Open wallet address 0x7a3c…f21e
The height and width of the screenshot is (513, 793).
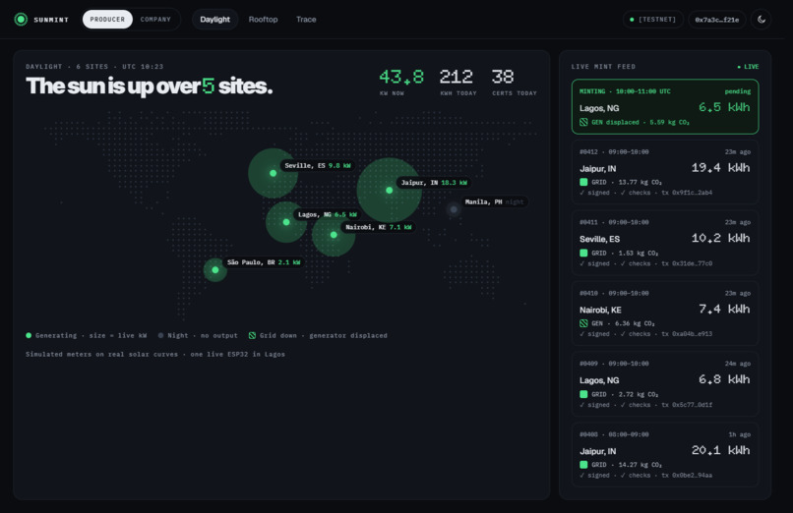coord(716,20)
